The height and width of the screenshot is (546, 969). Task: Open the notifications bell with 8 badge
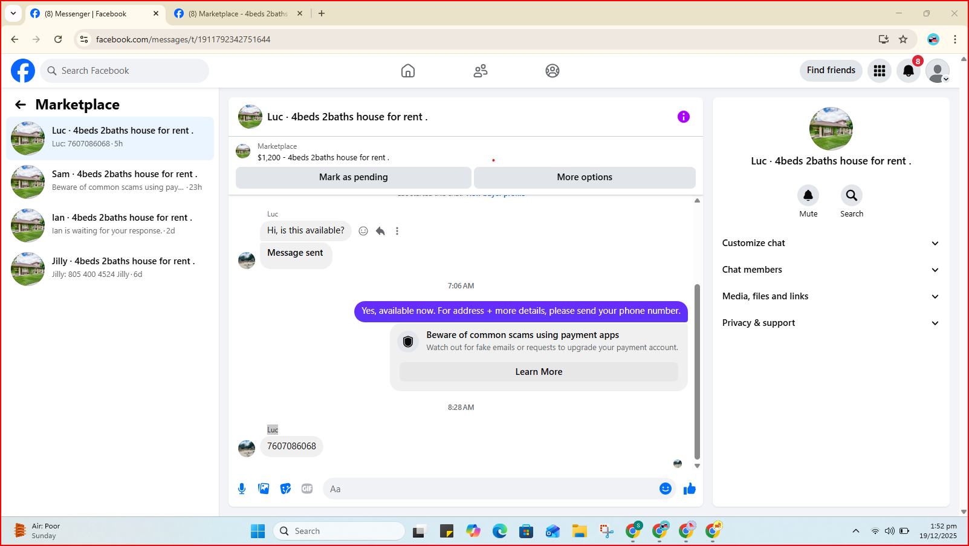pyautogui.click(x=909, y=71)
